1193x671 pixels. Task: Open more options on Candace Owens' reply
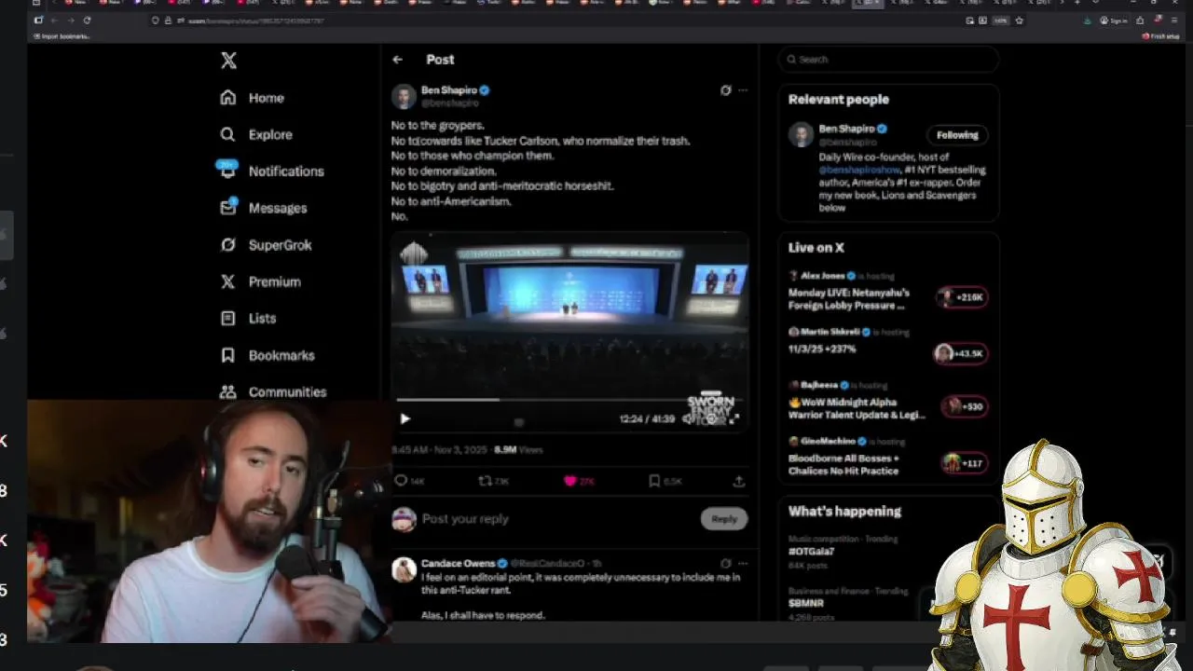(x=743, y=564)
